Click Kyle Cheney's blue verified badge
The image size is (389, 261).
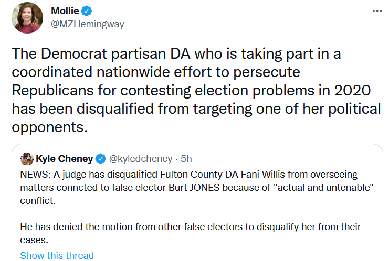pos(101,159)
